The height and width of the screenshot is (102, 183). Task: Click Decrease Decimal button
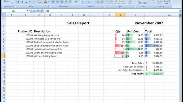point(102,2)
